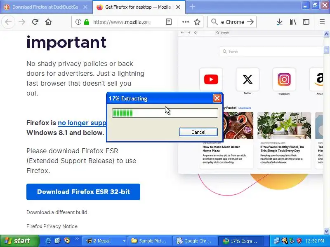
Task: Open page actions three-dot menu
Action: point(185,22)
